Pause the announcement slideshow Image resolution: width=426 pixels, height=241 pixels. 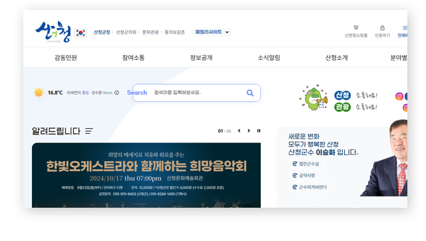(259, 130)
